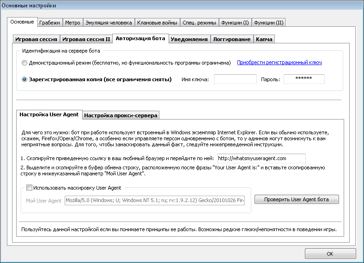This screenshot has width=364, height=263.
Task: Open the Игровая сессия sub-tab
Action: pos(36,39)
